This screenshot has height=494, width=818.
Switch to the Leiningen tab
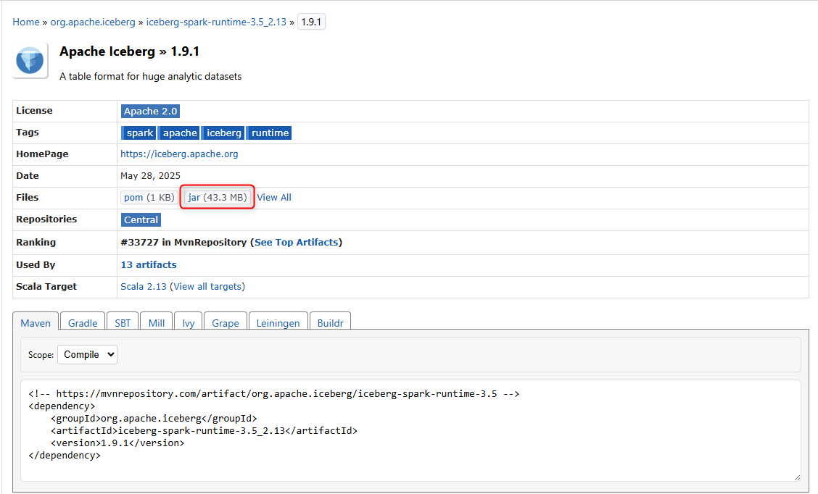coord(278,322)
